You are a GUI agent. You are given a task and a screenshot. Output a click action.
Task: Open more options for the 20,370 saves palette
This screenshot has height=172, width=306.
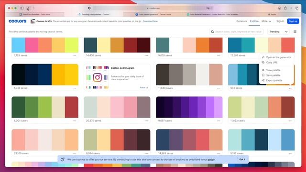coord(146,121)
